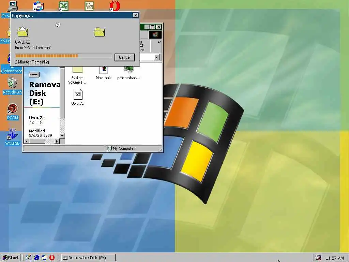Viewport: 349px width, 262px height.
Task: Select the Main.pak file icon
Action: tap(103, 70)
